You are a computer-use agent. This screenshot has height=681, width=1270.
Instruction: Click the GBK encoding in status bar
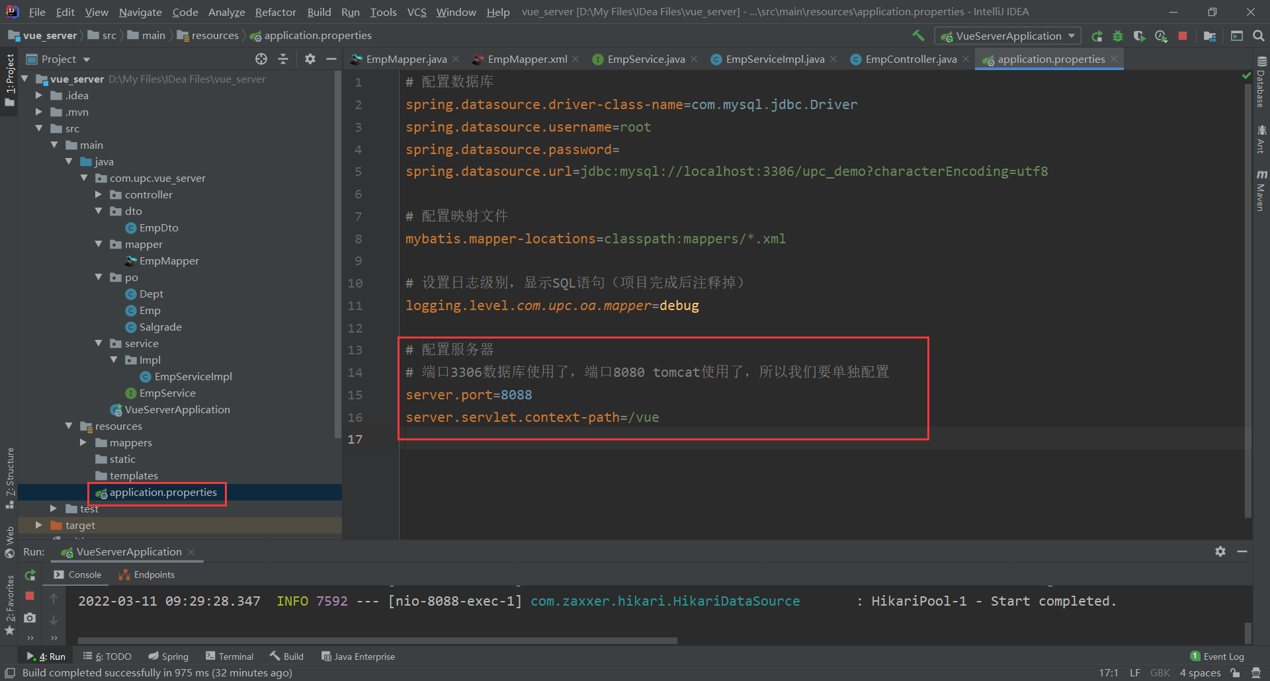(x=1160, y=673)
